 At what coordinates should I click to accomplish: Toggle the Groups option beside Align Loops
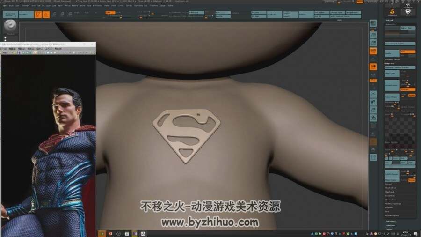pyautogui.click(x=412, y=180)
